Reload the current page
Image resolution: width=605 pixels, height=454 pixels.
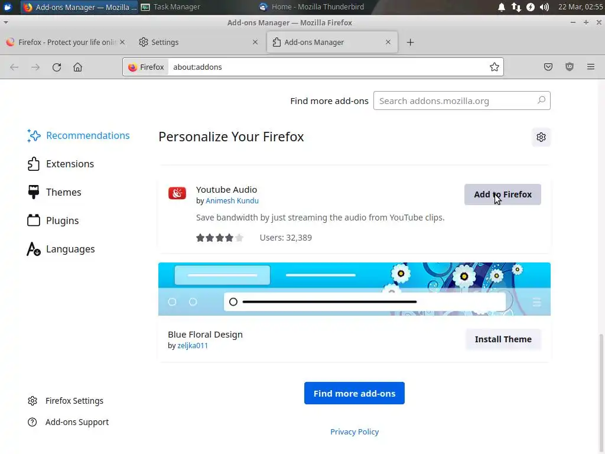pyautogui.click(x=57, y=67)
